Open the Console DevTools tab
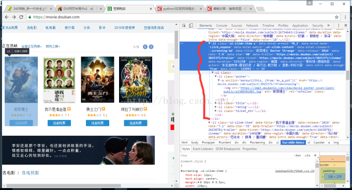 (222, 25)
